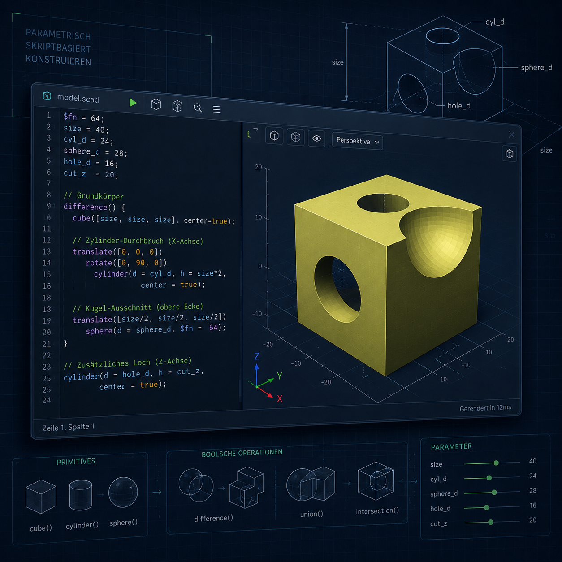This screenshot has height=562, width=562.
Task: Click solid cube button in viewport toolbar
Action: (x=274, y=135)
